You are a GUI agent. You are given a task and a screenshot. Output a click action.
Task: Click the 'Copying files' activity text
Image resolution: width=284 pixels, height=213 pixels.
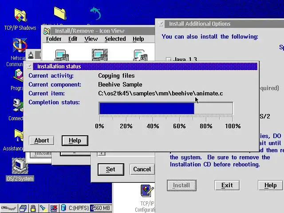coord(116,76)
